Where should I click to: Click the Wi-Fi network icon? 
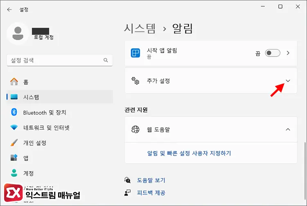click(14, 127)
